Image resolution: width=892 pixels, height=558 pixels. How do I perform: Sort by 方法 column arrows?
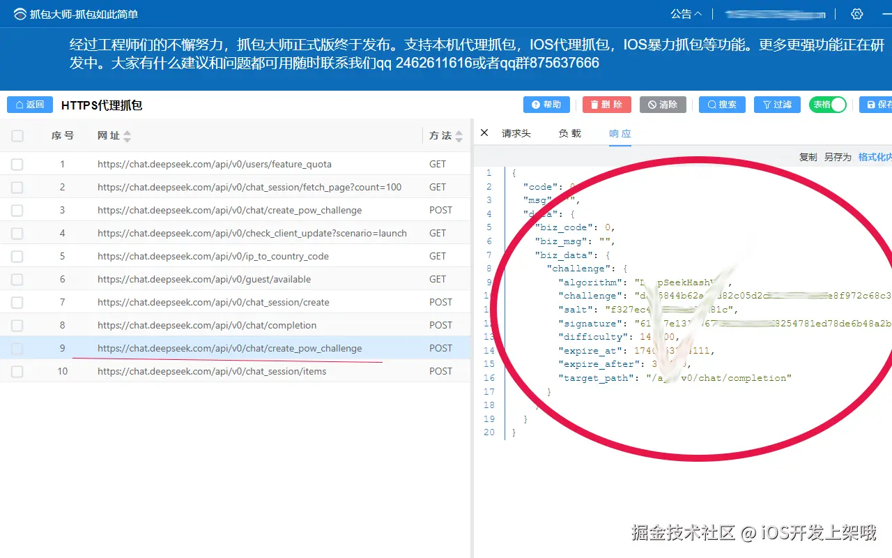(x=459, y=137)
